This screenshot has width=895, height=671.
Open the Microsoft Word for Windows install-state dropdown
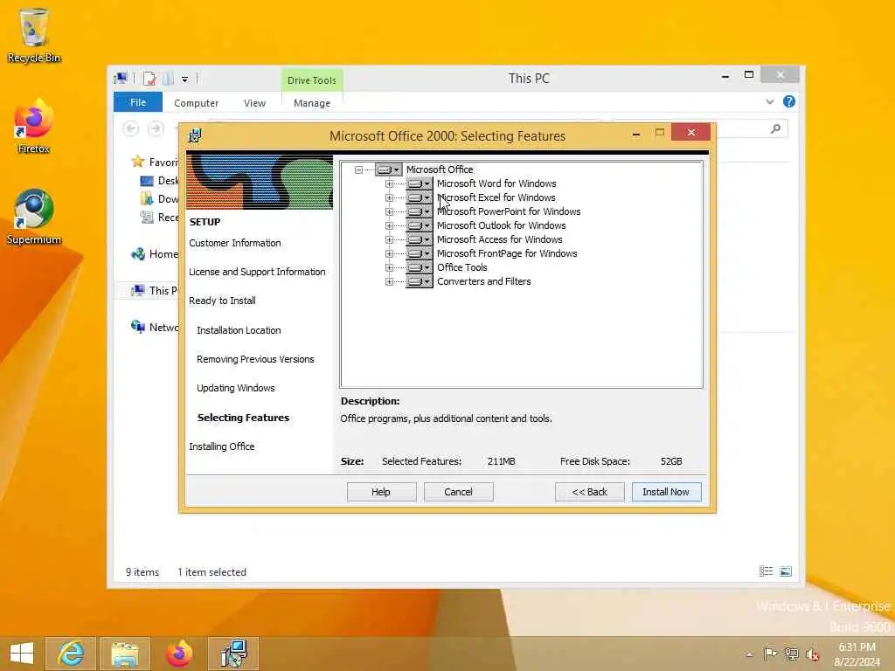419,183
